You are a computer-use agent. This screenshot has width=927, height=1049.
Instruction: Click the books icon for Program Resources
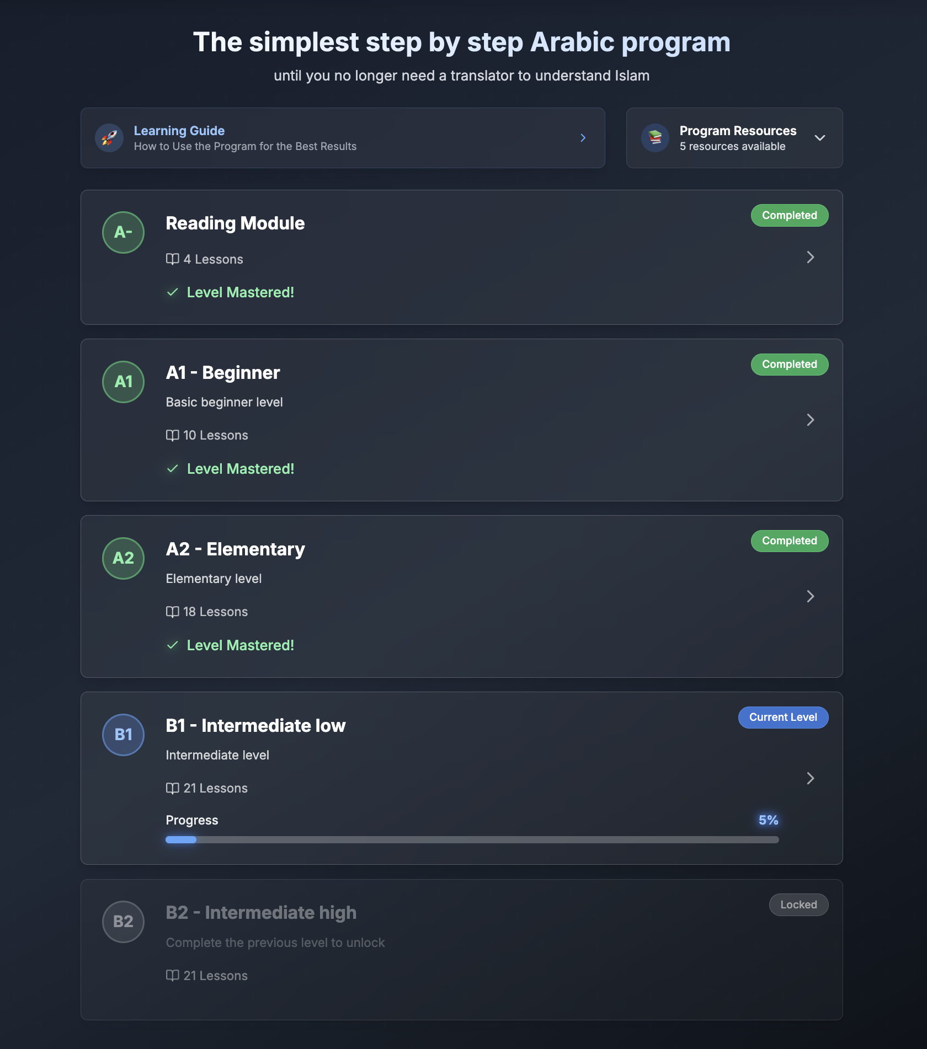pyautogui.click(x=655, y=138)
